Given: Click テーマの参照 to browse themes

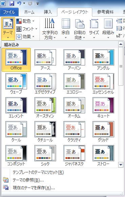Looking at the screenshot, I should (28, 180).
